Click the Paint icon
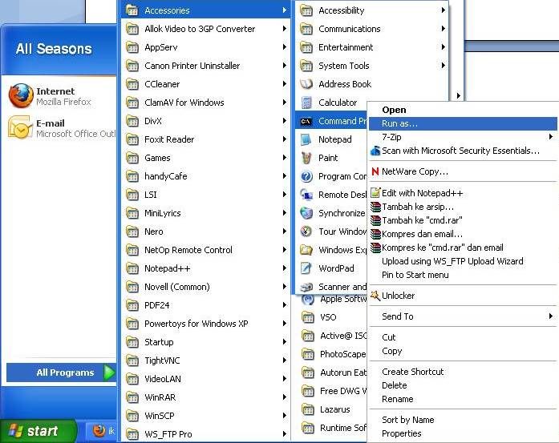559x443 pixels. pos(306,158)
